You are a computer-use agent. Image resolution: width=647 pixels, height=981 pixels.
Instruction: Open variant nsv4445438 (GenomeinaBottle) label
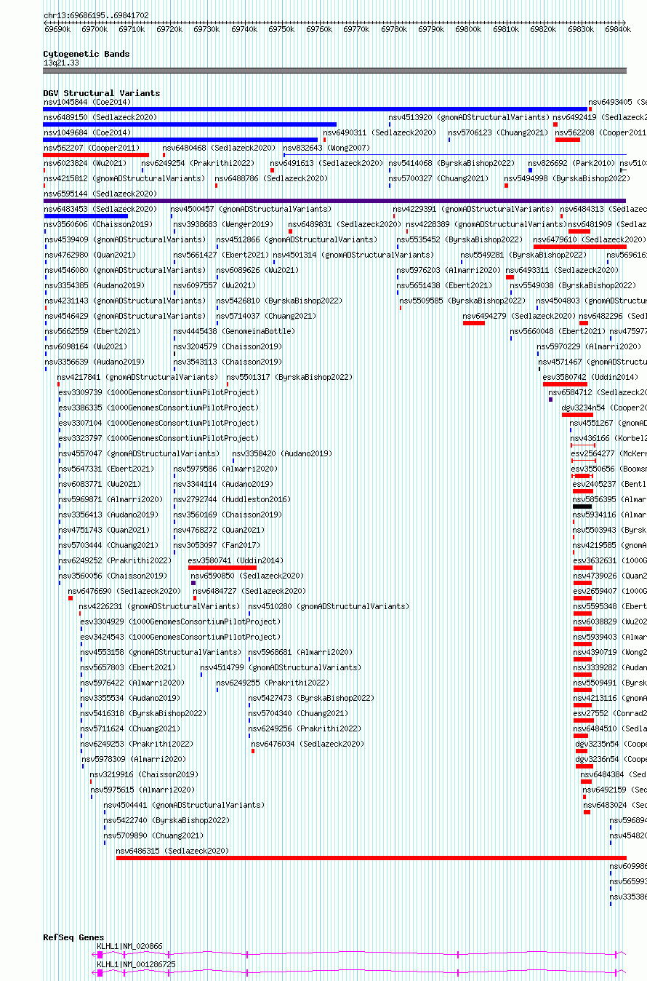coord(235,331)
